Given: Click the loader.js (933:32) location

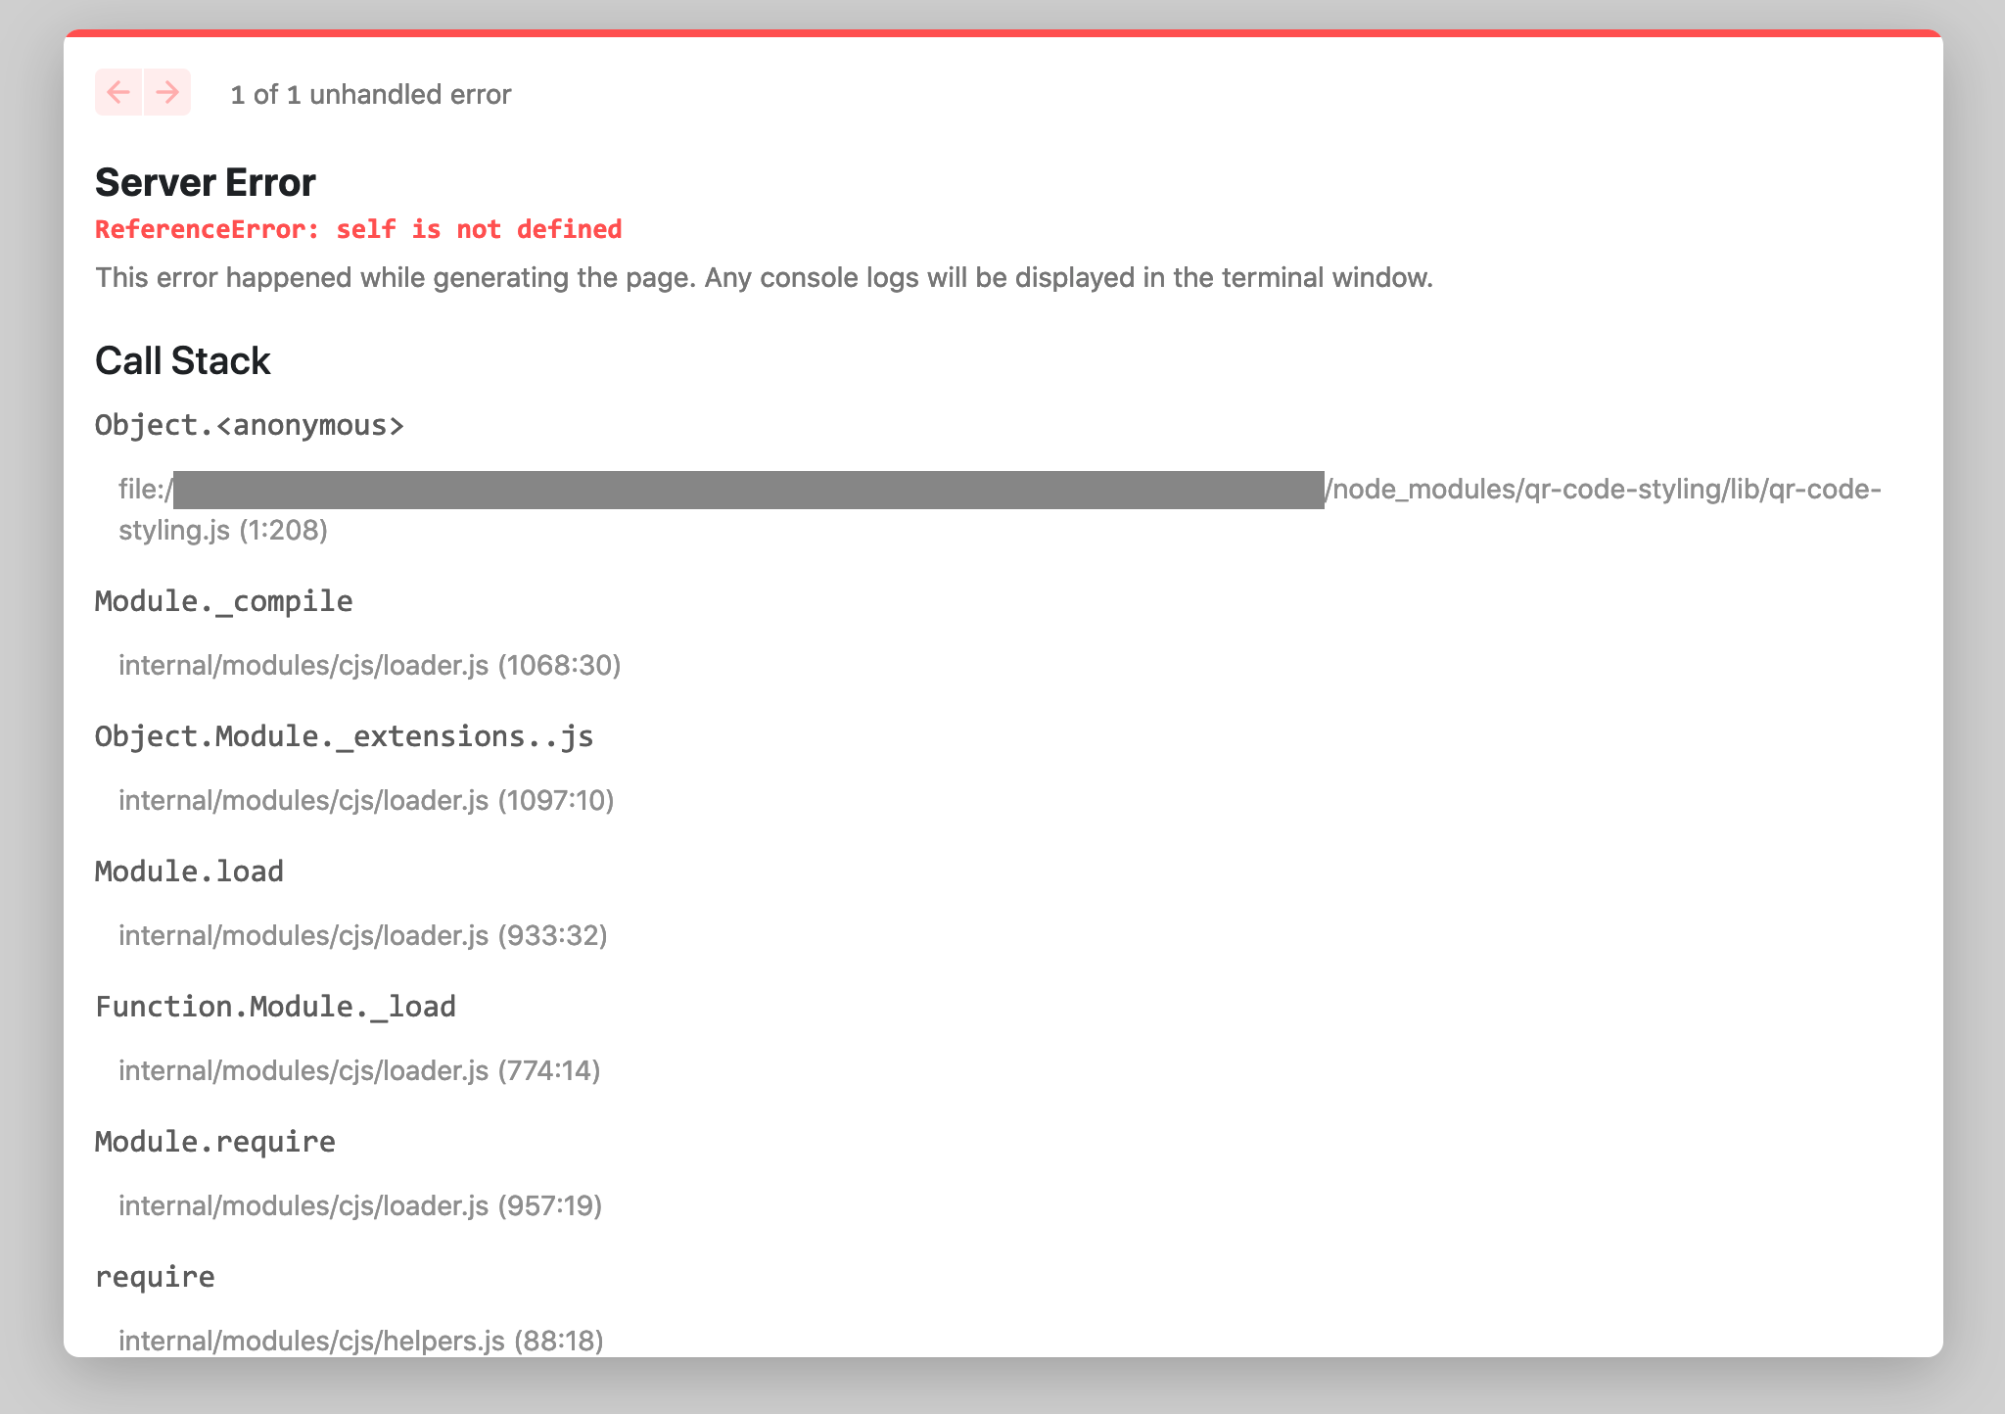Looking at the screenshot, I should [x=362, y=935].
